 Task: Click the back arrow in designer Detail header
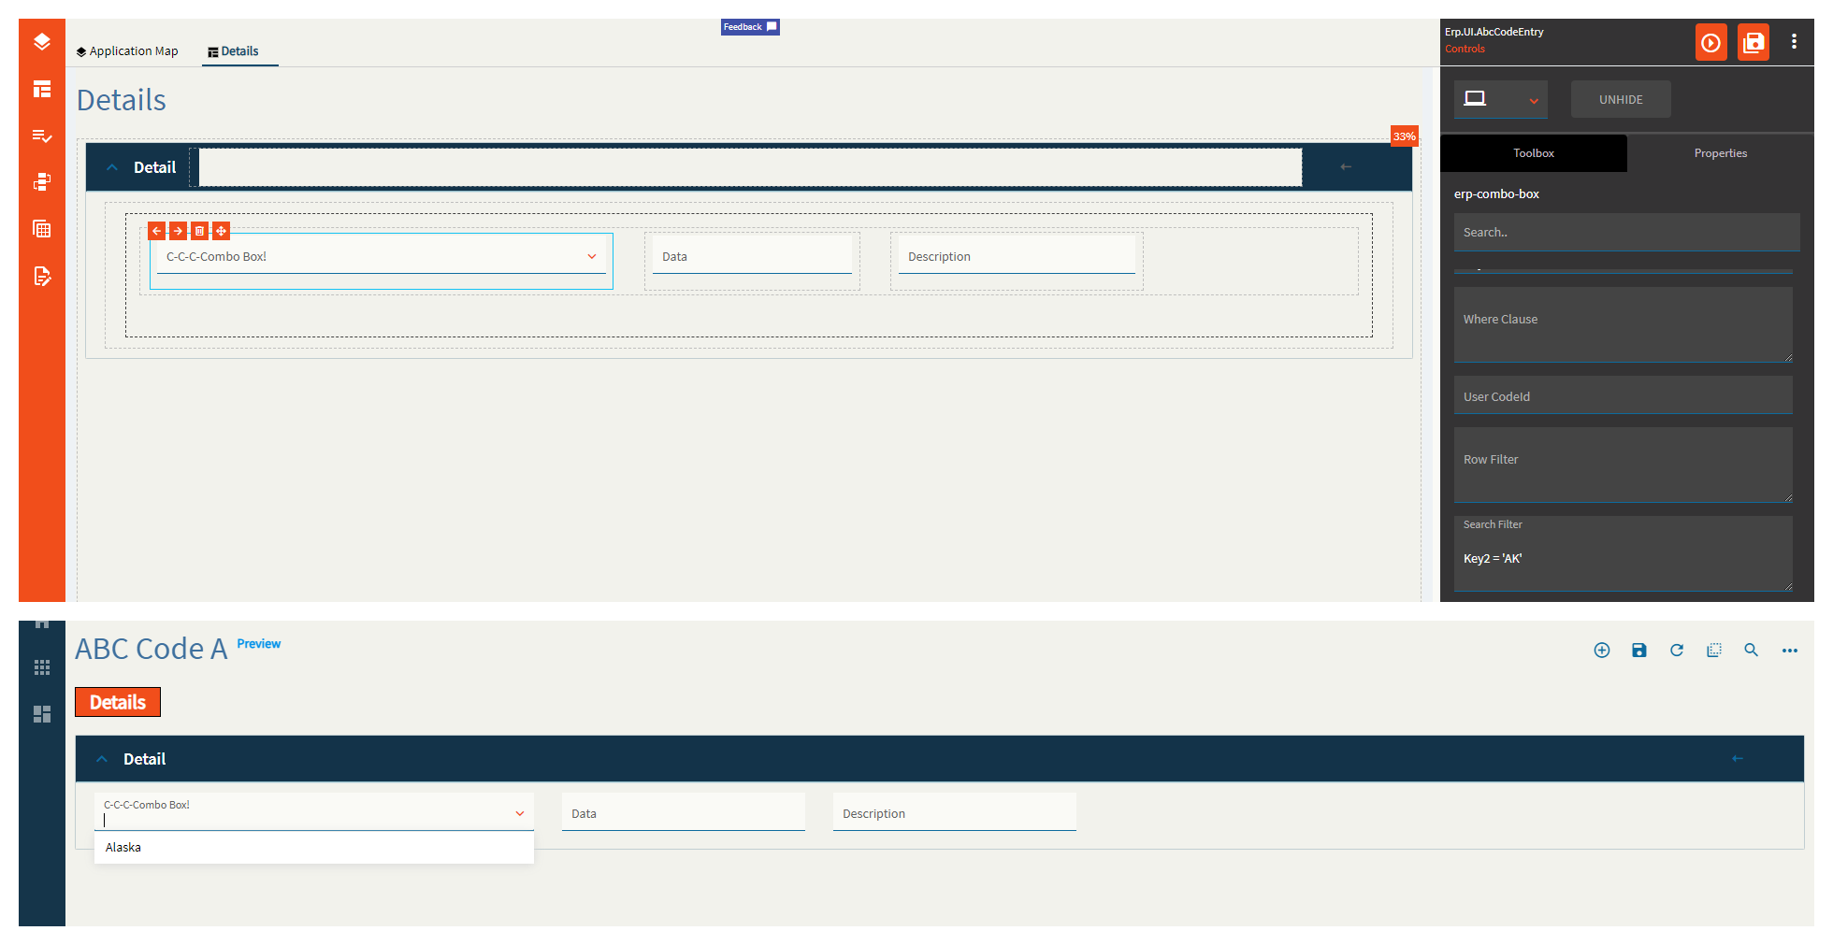pyautogui.click(x=1346, y=166)
